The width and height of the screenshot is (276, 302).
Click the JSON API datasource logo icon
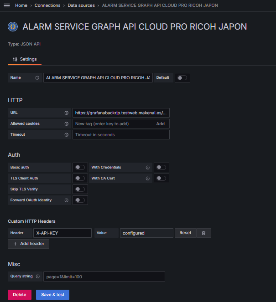coord(13,26)
